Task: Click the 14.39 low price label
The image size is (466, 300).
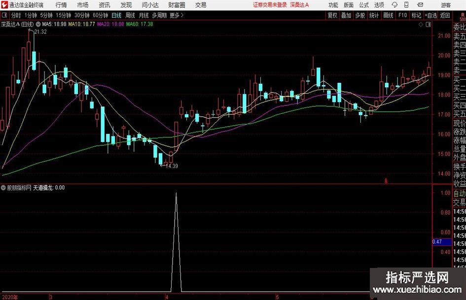Action: [x=172, y=166]
